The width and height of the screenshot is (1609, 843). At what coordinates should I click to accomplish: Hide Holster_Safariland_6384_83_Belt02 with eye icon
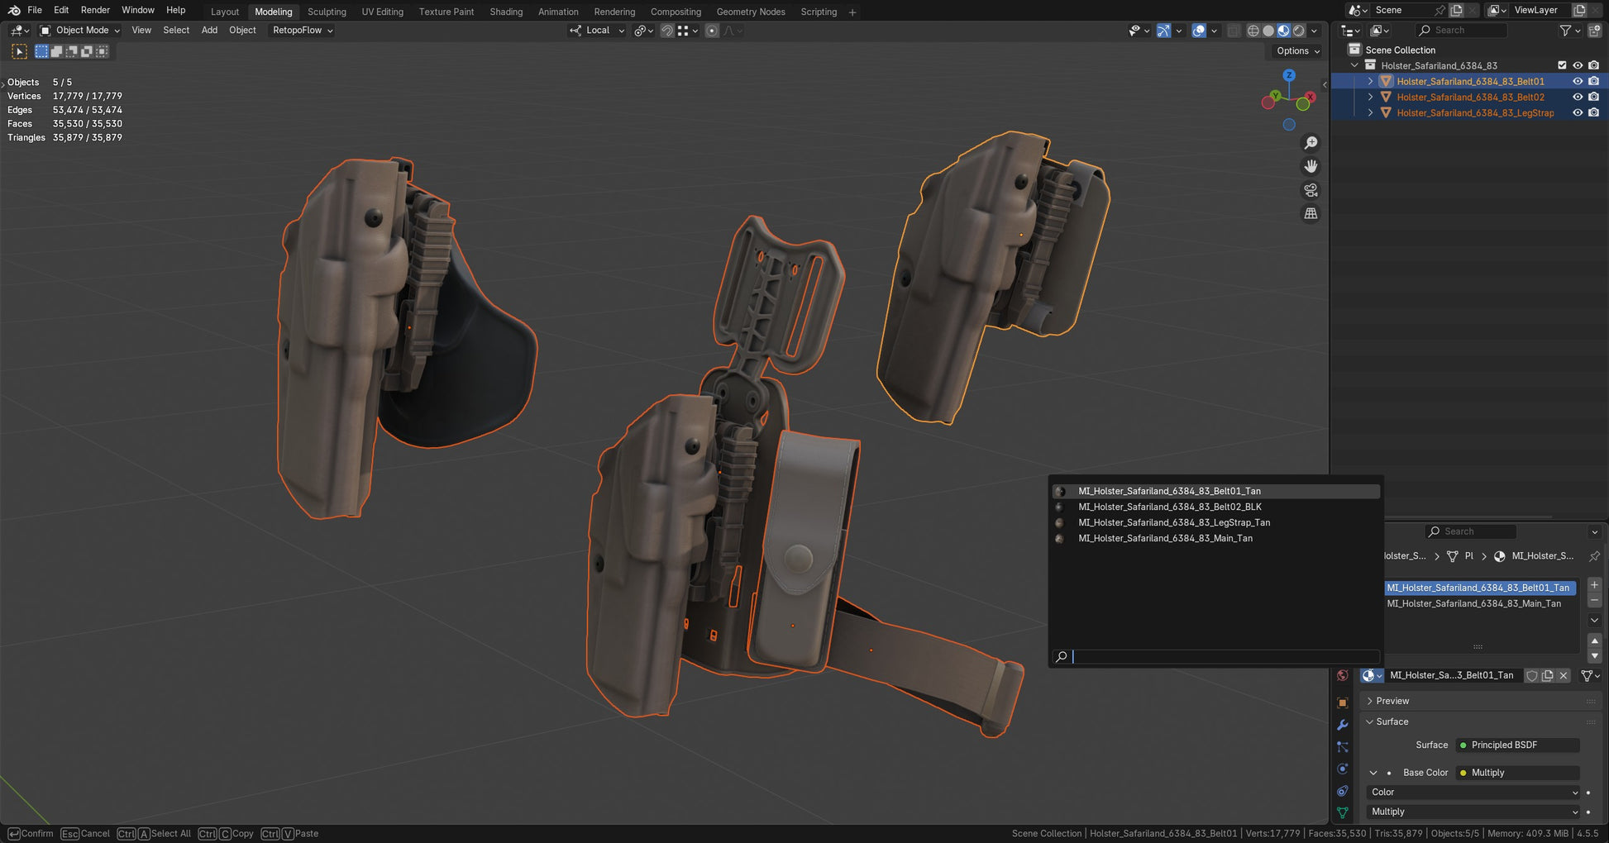point(1578,97)
